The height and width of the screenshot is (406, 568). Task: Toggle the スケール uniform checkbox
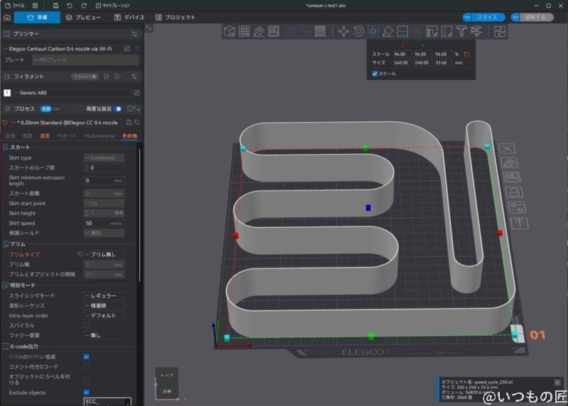[375, 74]
